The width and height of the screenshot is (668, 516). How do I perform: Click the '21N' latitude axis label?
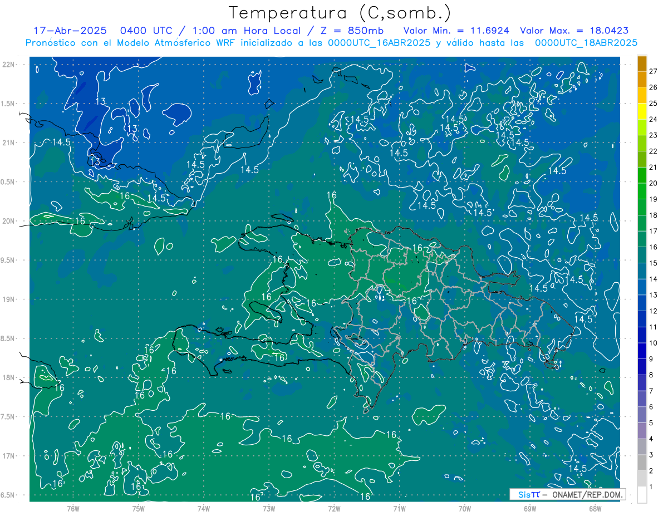click(x=9, y=142)
